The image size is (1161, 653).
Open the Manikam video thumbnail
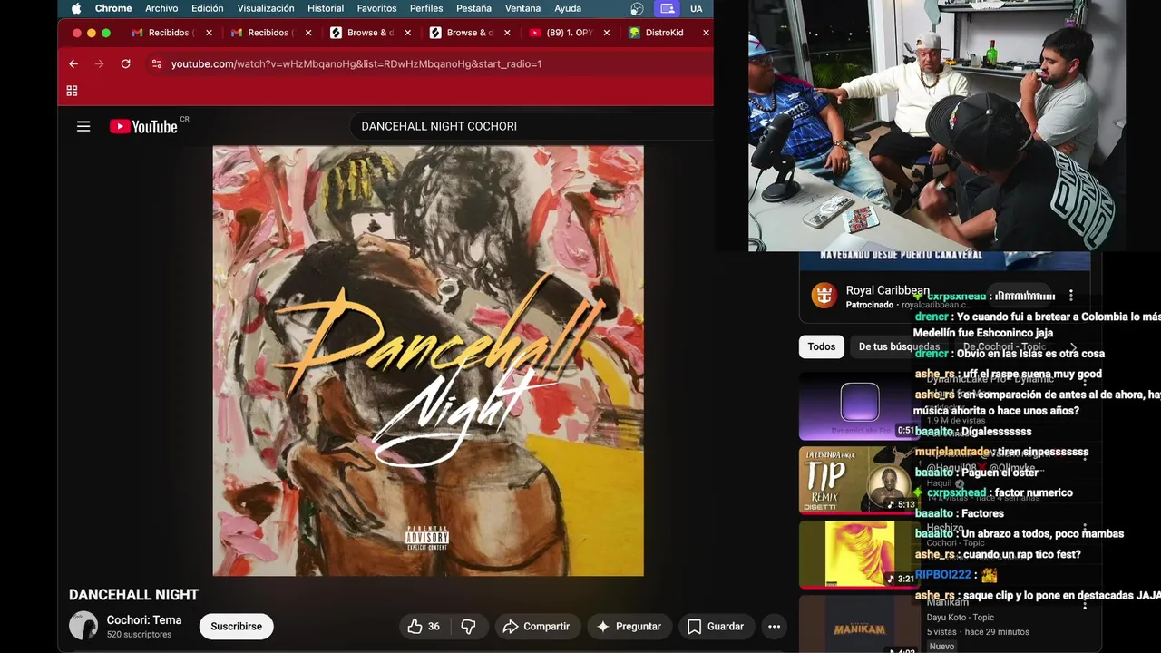click(858, 624)
